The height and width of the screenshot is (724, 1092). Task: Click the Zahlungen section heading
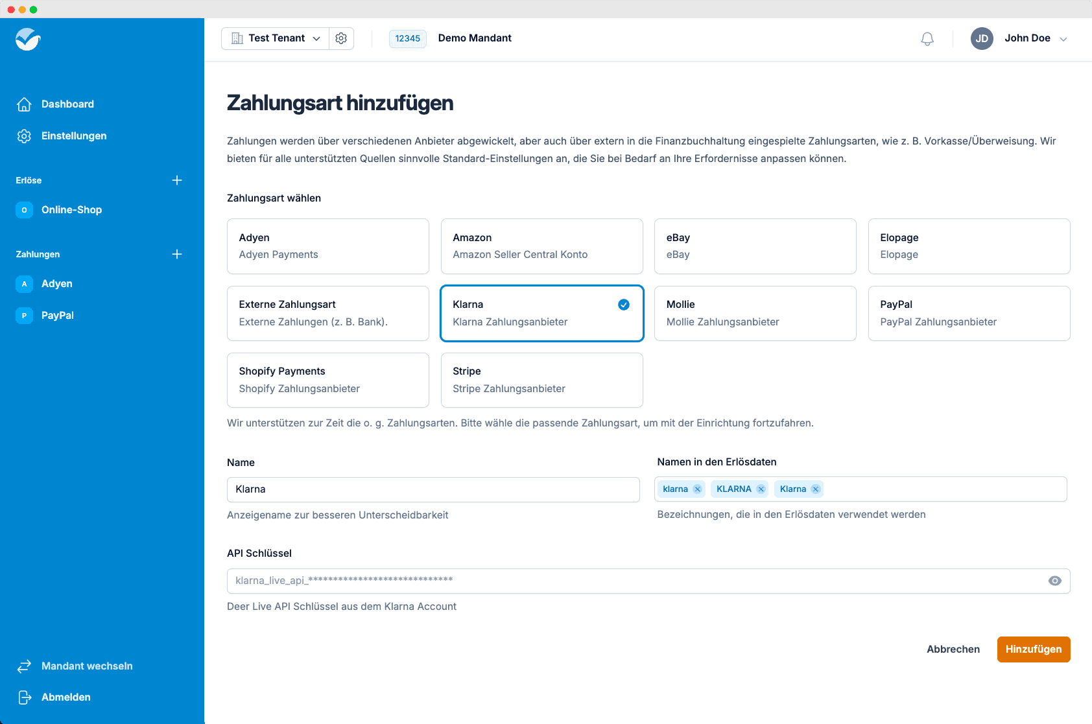38,254
